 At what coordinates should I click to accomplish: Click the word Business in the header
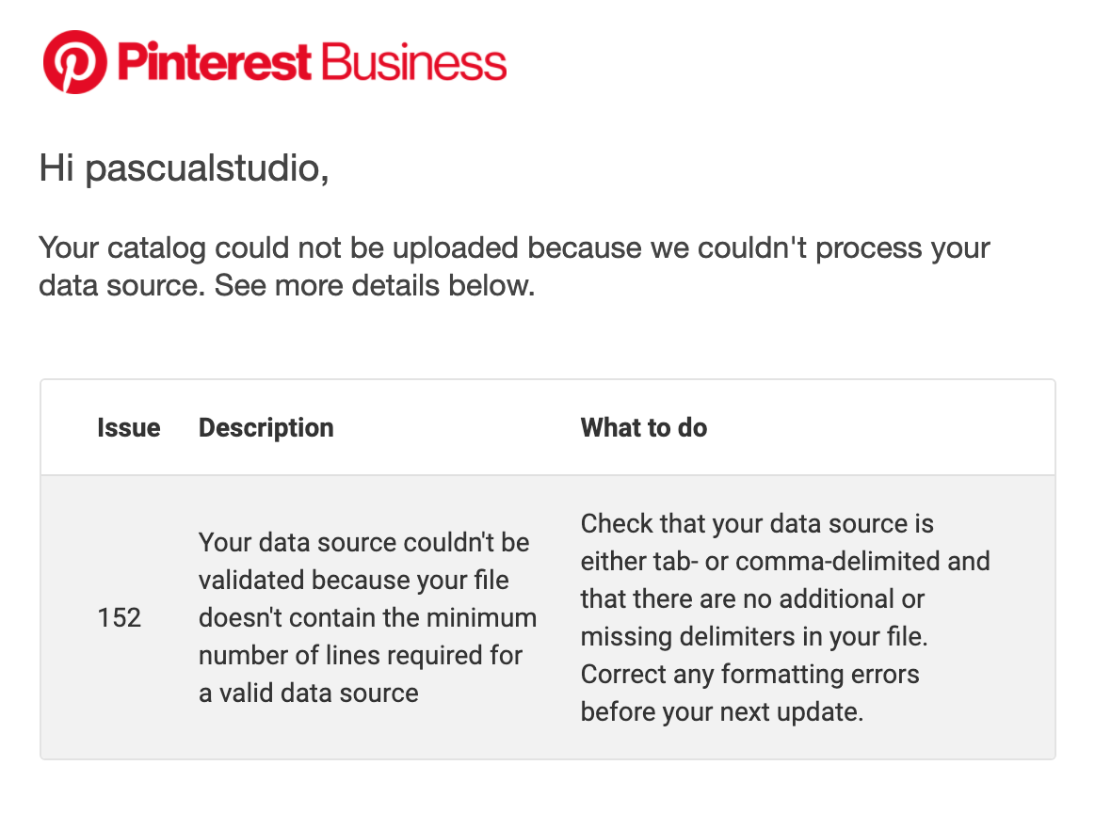pos(414,62)
